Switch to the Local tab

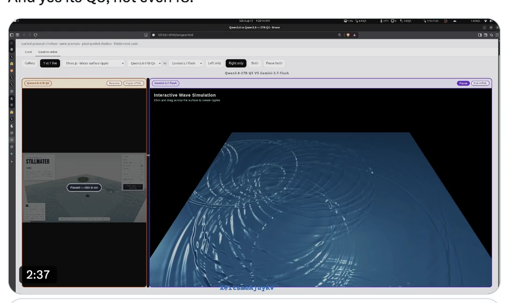click(29, 52)
